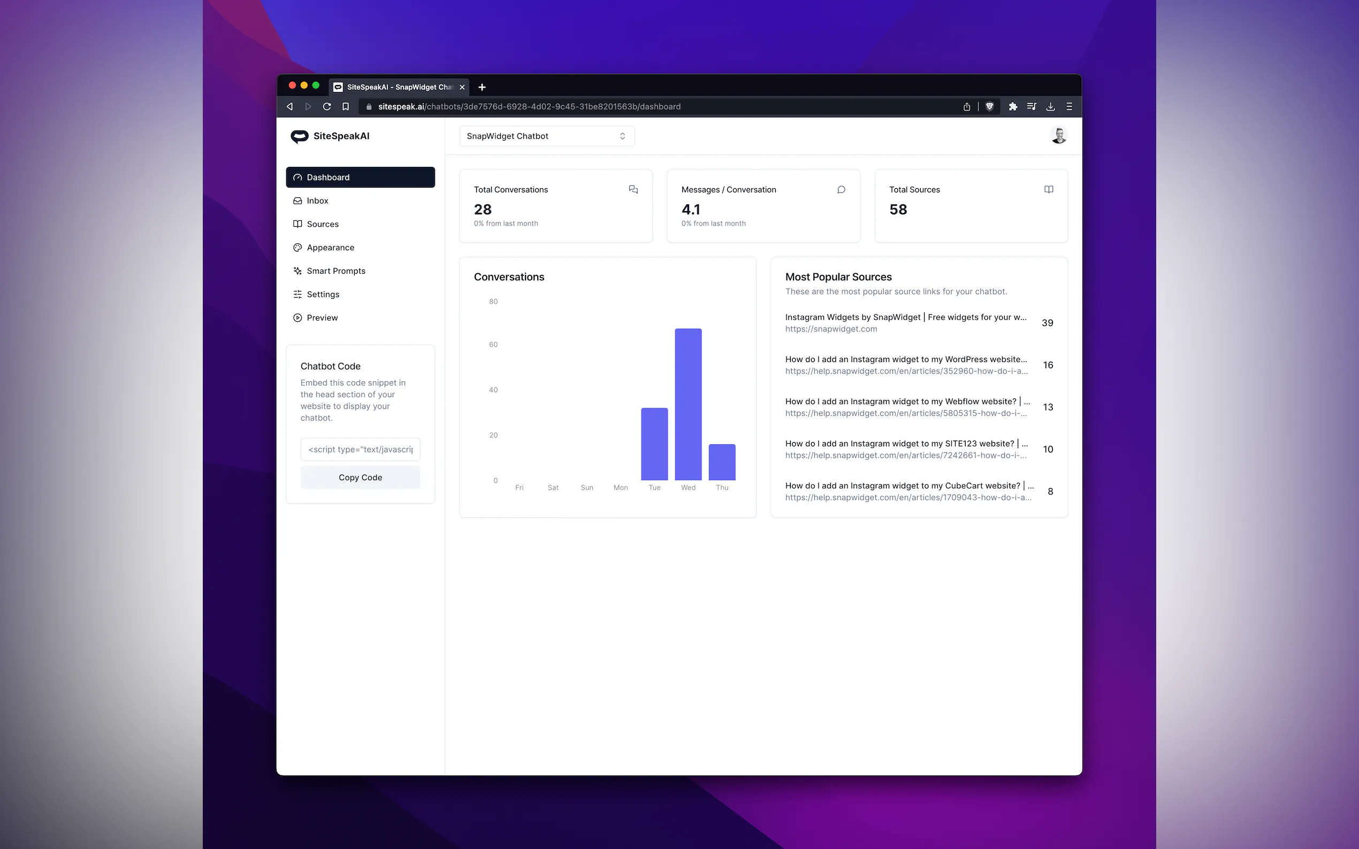The image size is (1359, 849).
Task: Open the browser hamburger menu
Action: [1068, 107]
